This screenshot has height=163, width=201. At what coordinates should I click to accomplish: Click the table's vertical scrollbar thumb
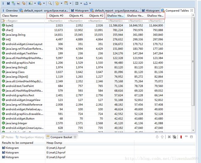(x=193, y=61)
